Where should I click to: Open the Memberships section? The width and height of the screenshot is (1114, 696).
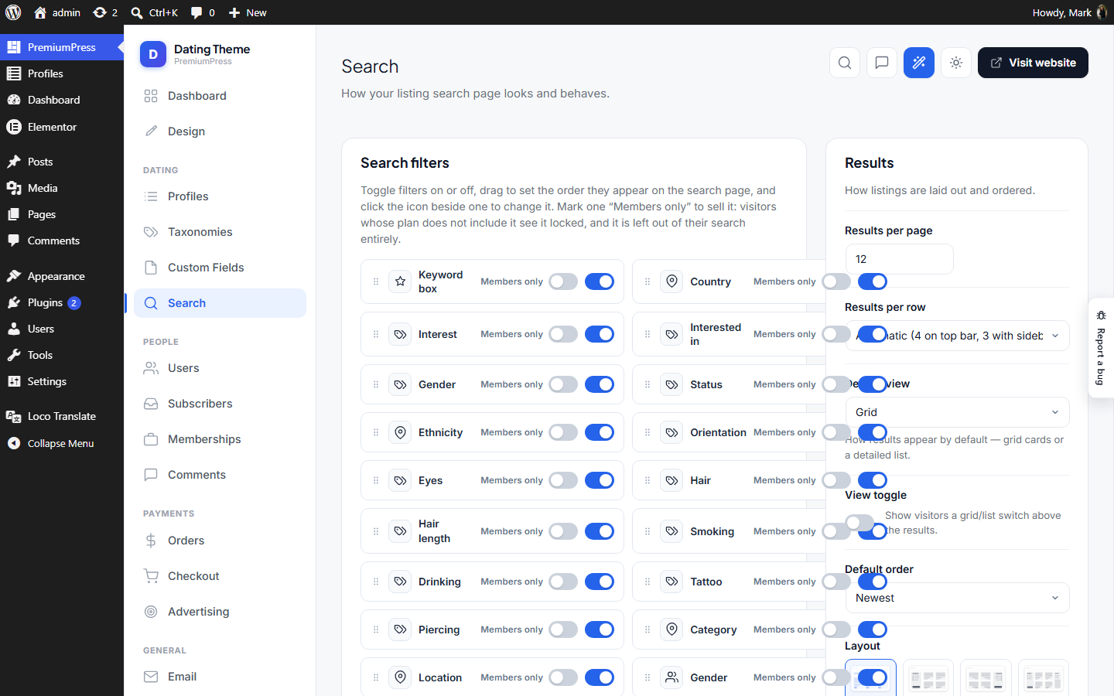(220, 439)
